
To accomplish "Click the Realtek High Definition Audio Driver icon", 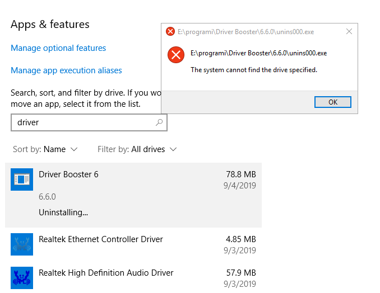I will 22,278.
